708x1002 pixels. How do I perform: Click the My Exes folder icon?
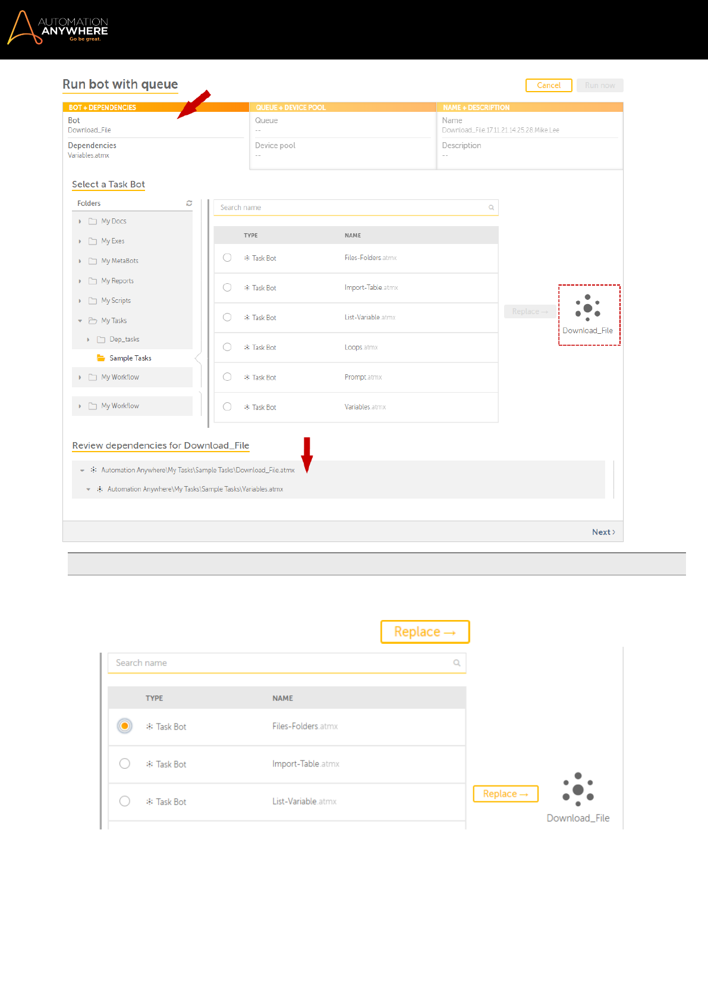93,241
